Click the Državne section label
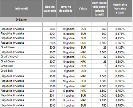The height and width of the screenshot is (108, 133). 21,20
